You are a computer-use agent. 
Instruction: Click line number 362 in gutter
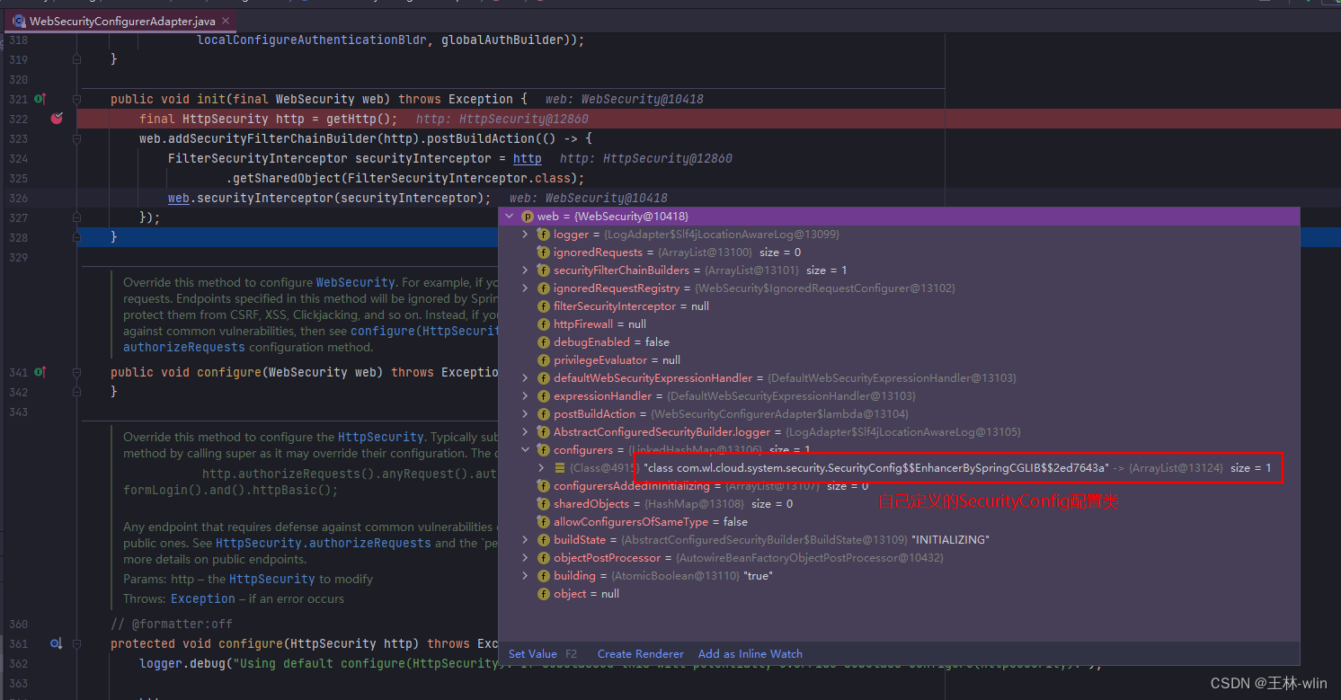tap(18, 663)
